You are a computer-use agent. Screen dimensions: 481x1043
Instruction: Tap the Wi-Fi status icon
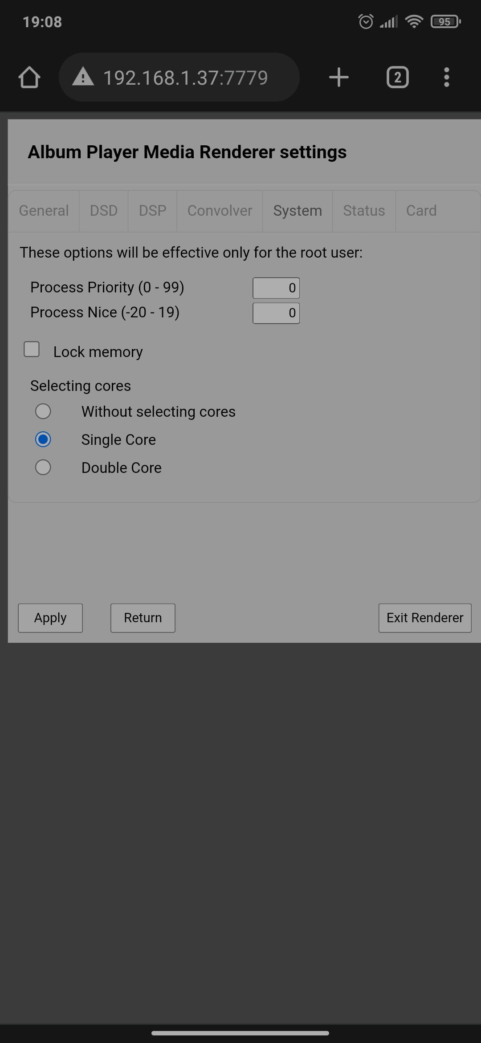click(x=414, y=21)
